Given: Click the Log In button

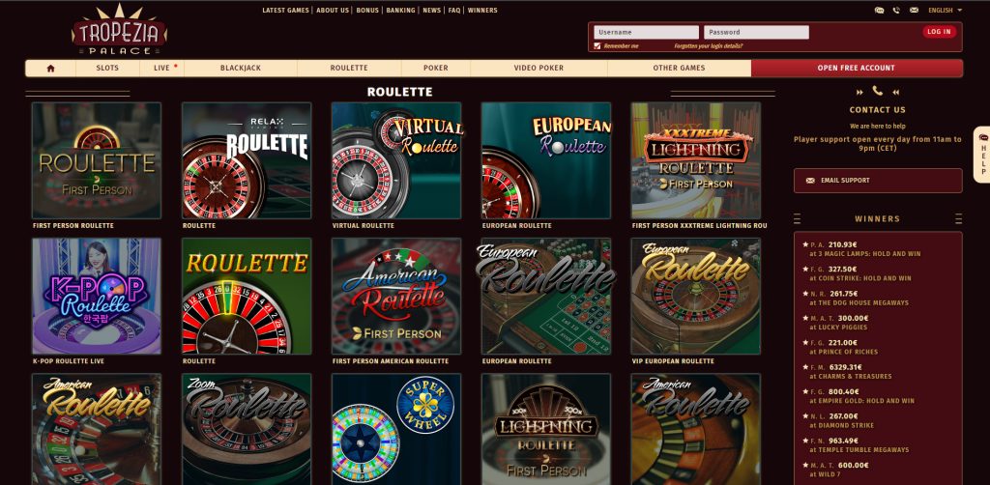Looking at the screenshot, I should 939,32.
